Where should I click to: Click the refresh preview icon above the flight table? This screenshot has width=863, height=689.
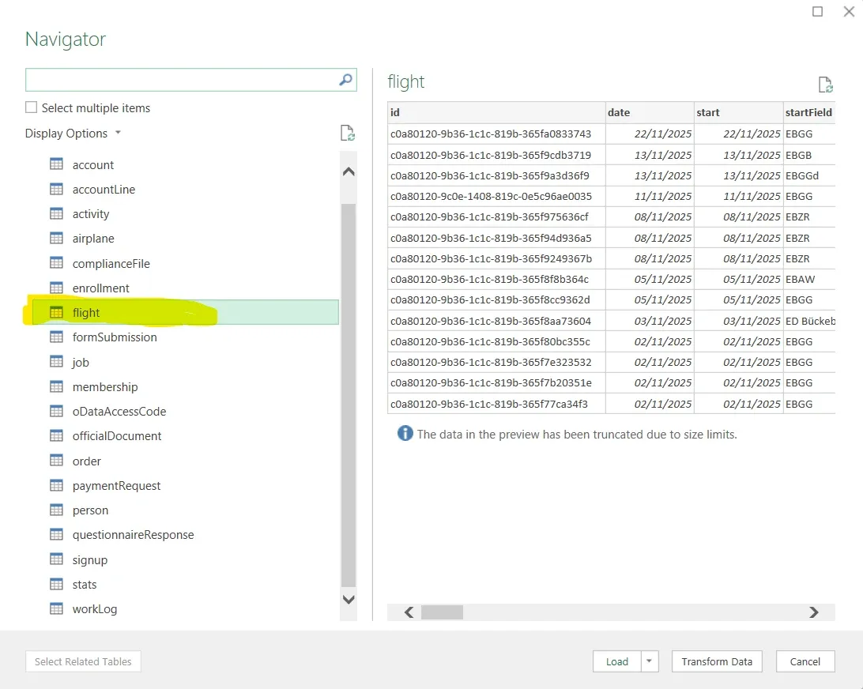(826, 85)
